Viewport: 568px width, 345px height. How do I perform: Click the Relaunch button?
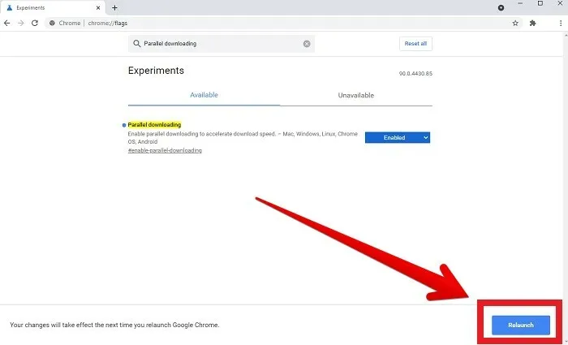pos(521,325)
